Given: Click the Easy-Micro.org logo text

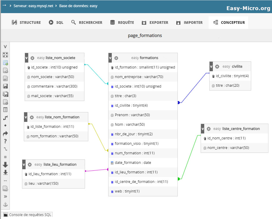Looking at the screenshot, I should click(248, 8).
